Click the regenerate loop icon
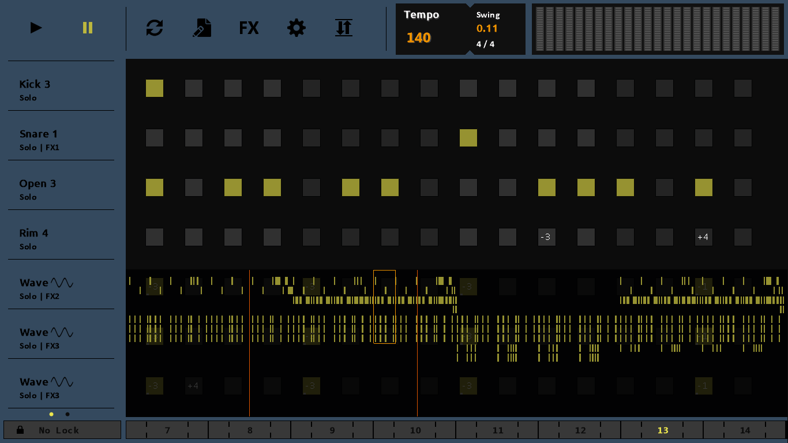Viewport: 788px width, 443px height. (155, 28)
